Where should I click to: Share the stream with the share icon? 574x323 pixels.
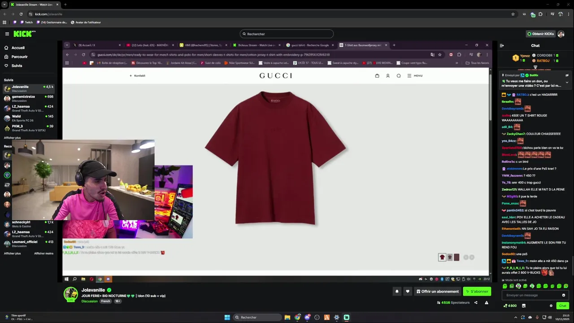[476, 303]
